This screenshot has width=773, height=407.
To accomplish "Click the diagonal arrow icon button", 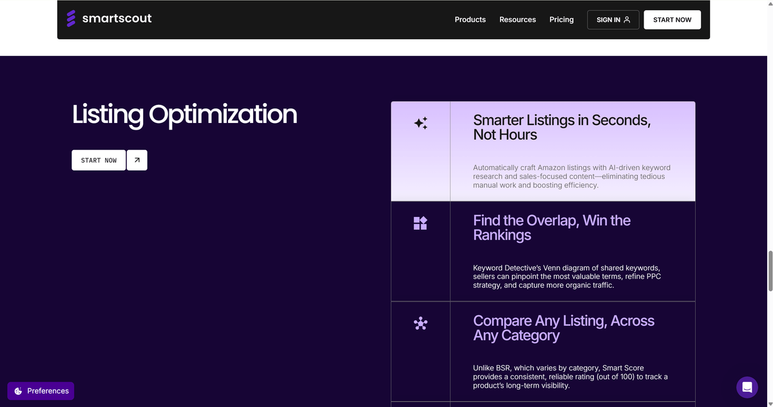I will click(137, 160).
